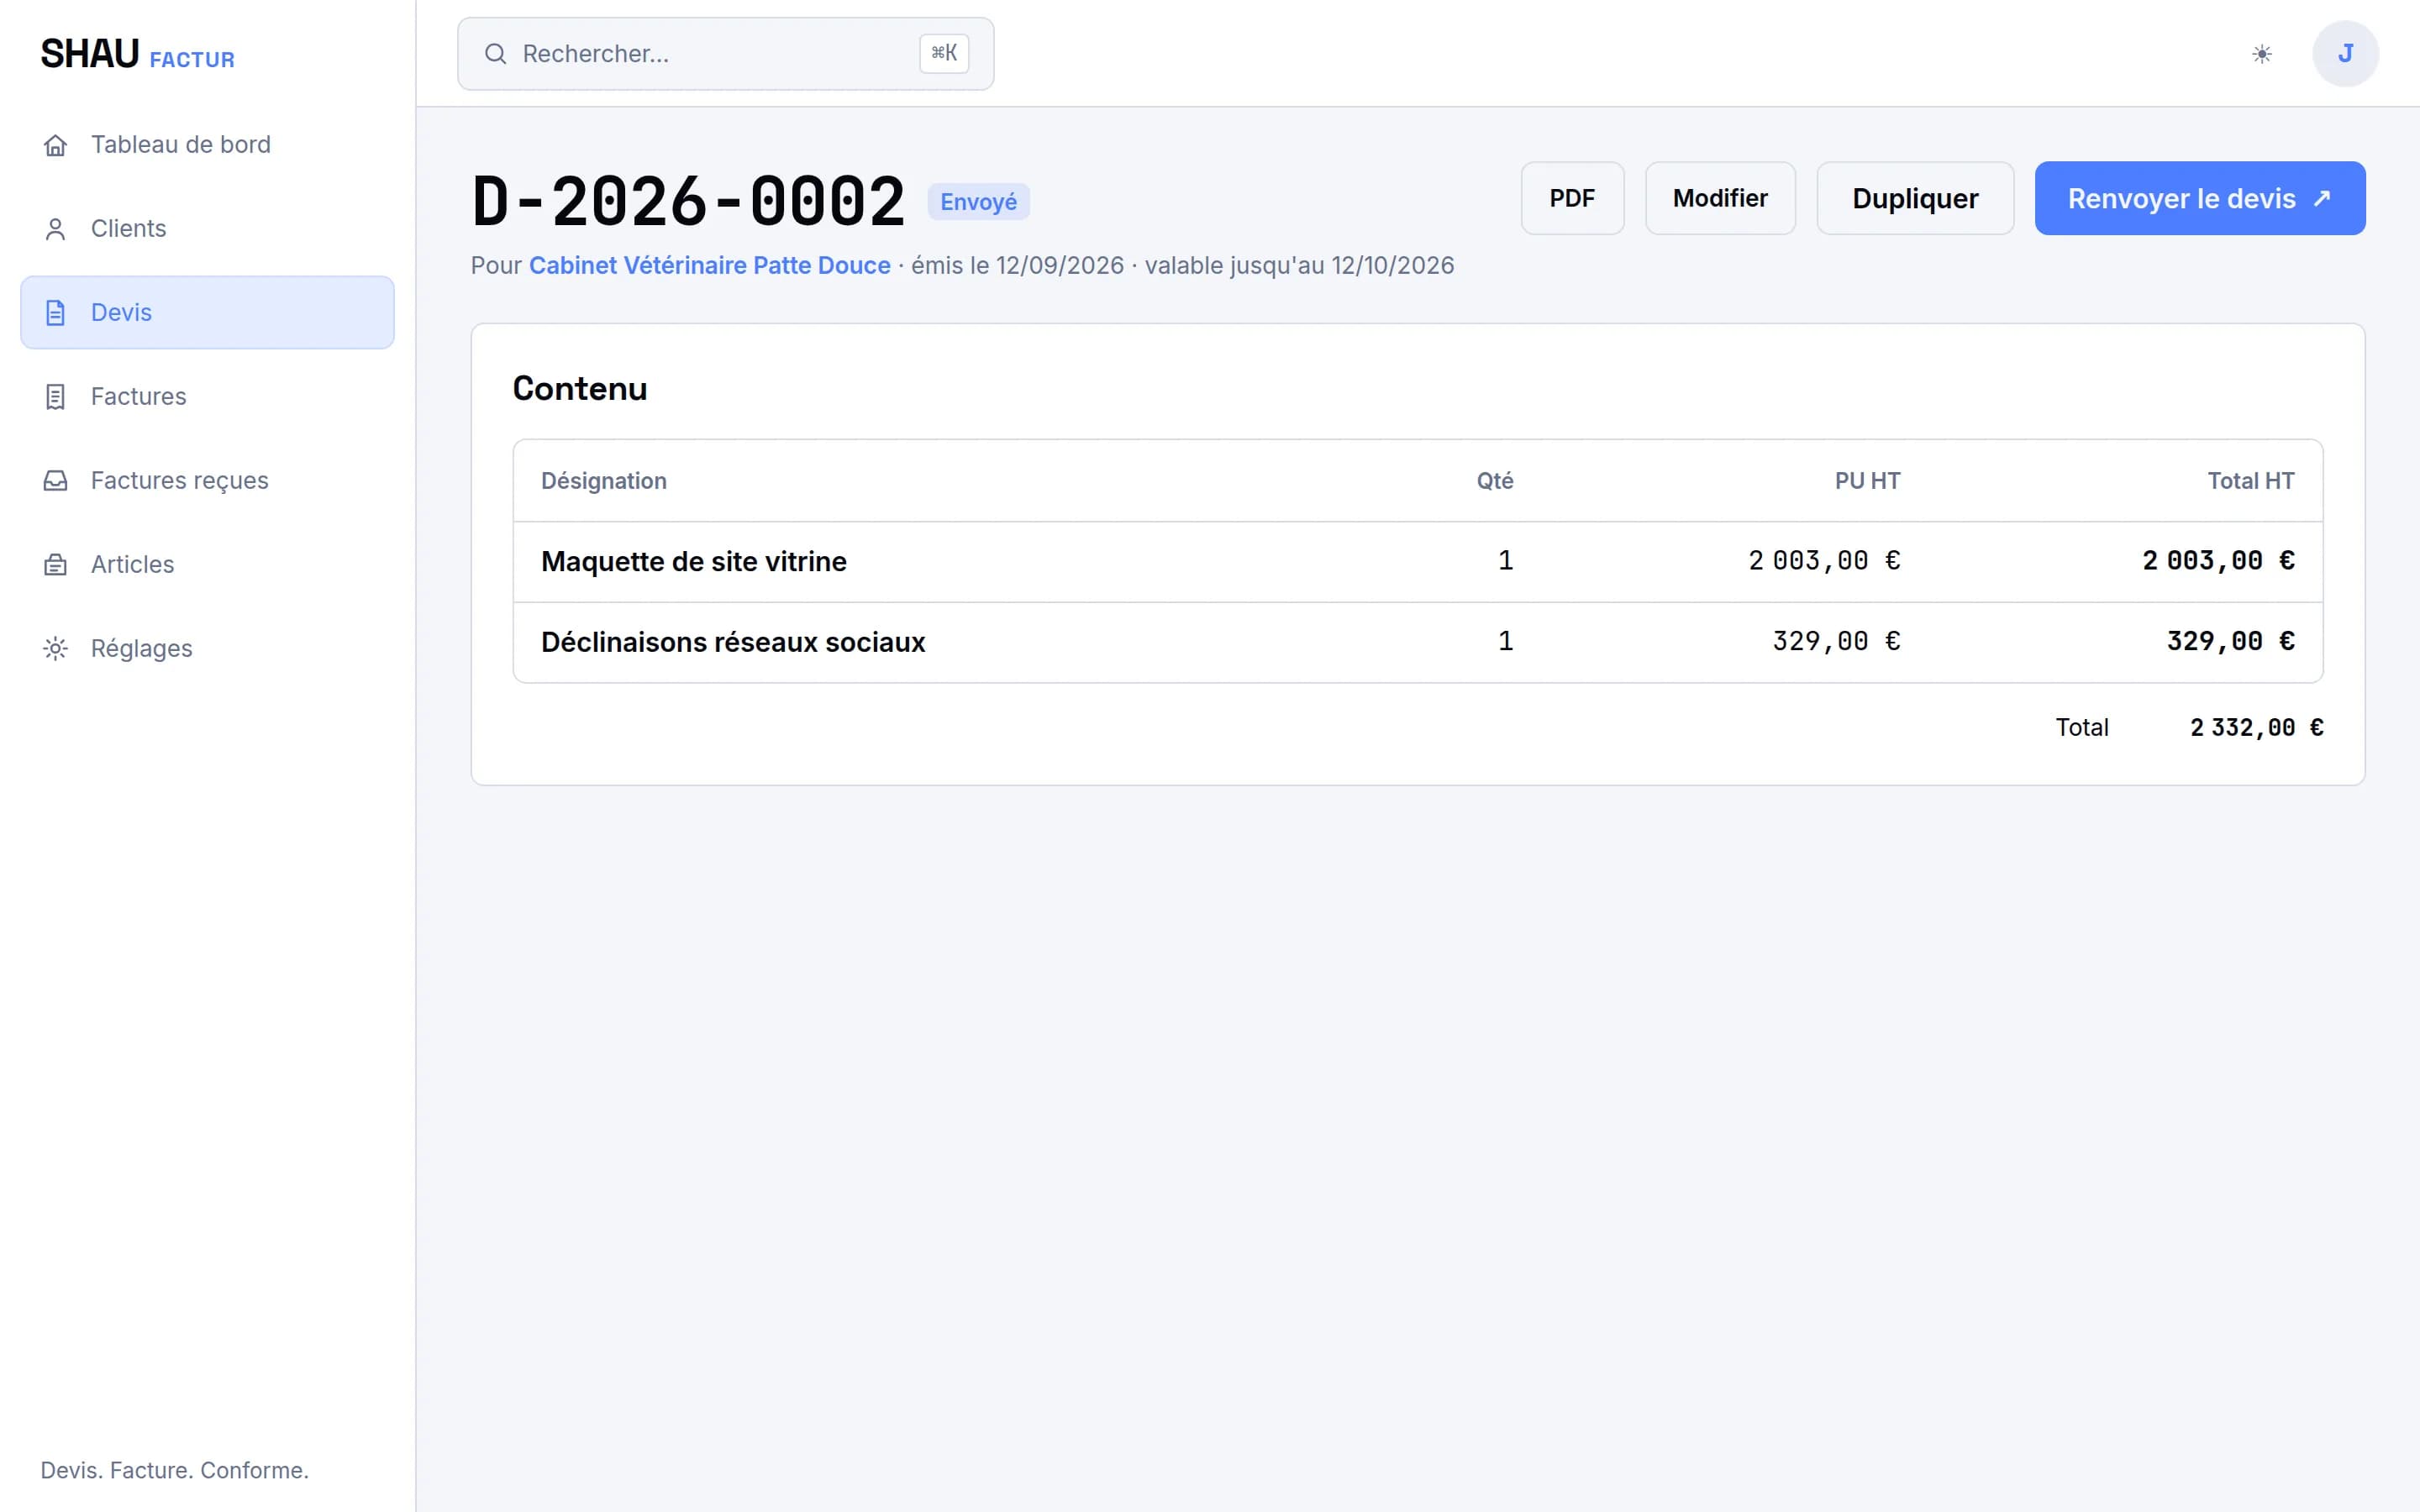Click the D-2026-0002 quote title

point(688,200)
